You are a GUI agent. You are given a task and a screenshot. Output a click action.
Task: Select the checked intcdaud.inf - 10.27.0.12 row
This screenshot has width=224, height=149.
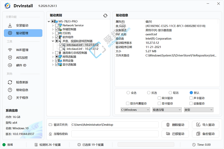tap(82, 45)
